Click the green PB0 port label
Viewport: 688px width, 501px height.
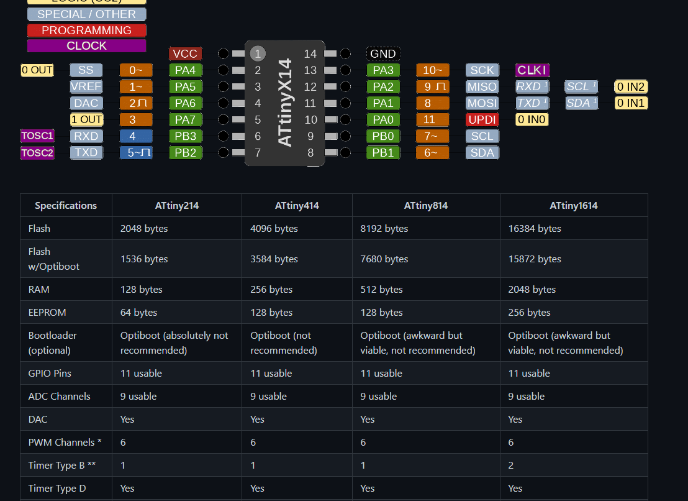tap(382, 136)
